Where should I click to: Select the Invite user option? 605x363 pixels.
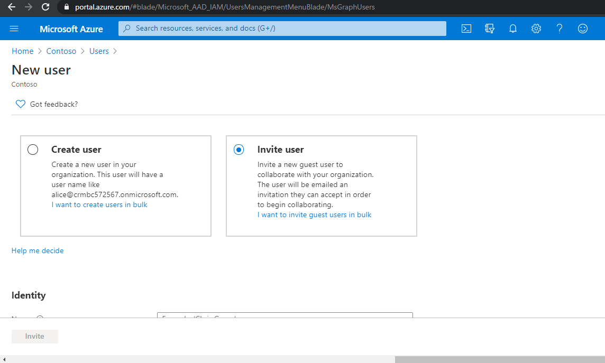pos(239,150)
